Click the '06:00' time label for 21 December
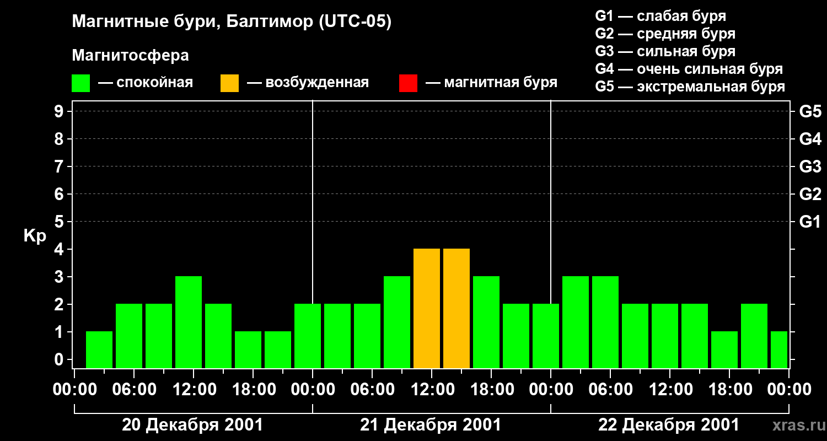The image size is (827, 441). coord(372,390)
